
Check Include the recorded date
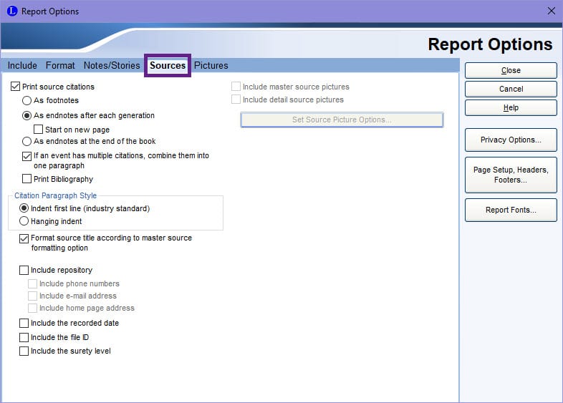click(24, 323)
